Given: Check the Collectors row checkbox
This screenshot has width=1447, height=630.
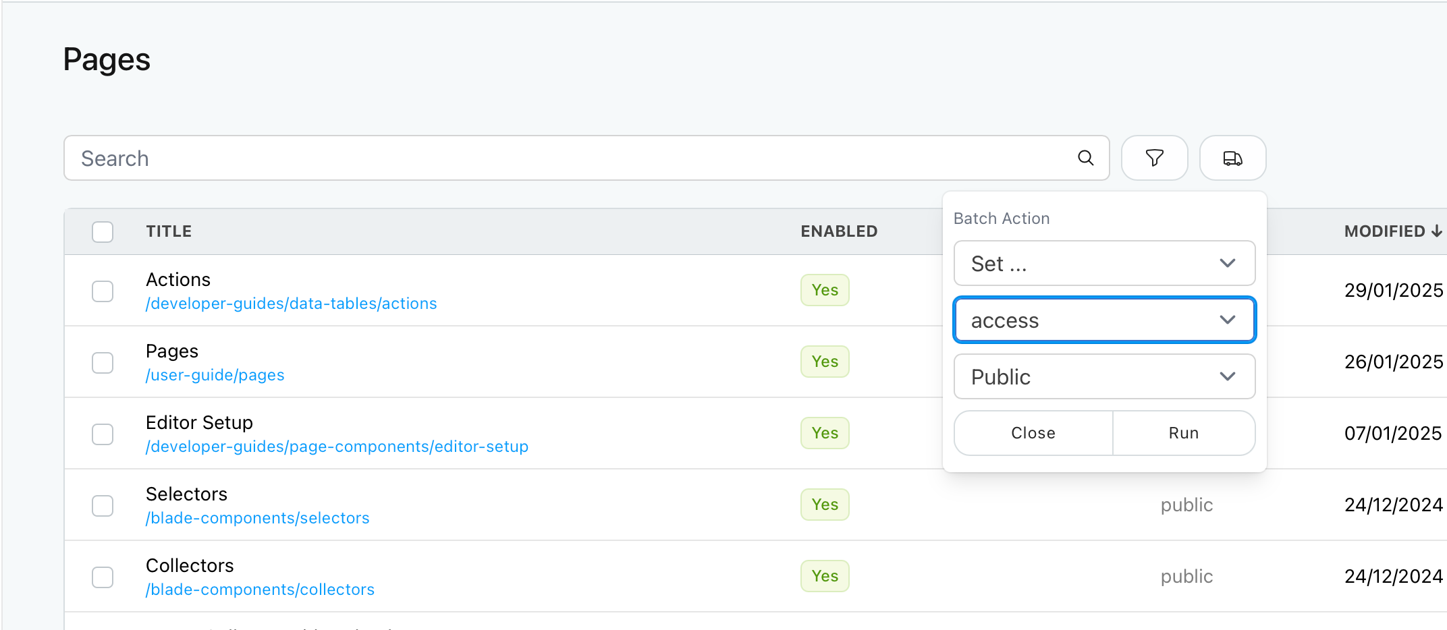Looking at the screenshot, I should (103, 577).
